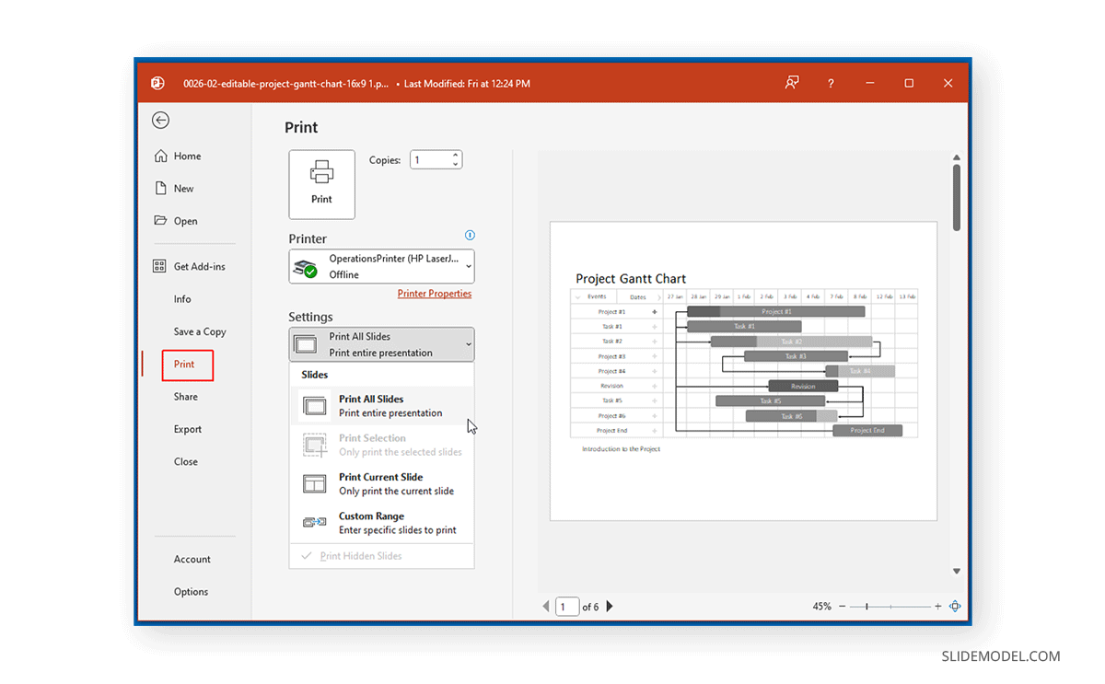Go to next preview page arrow
Image resolution: width=1105 pixels, height=684 pixels.
coord(609,607)
